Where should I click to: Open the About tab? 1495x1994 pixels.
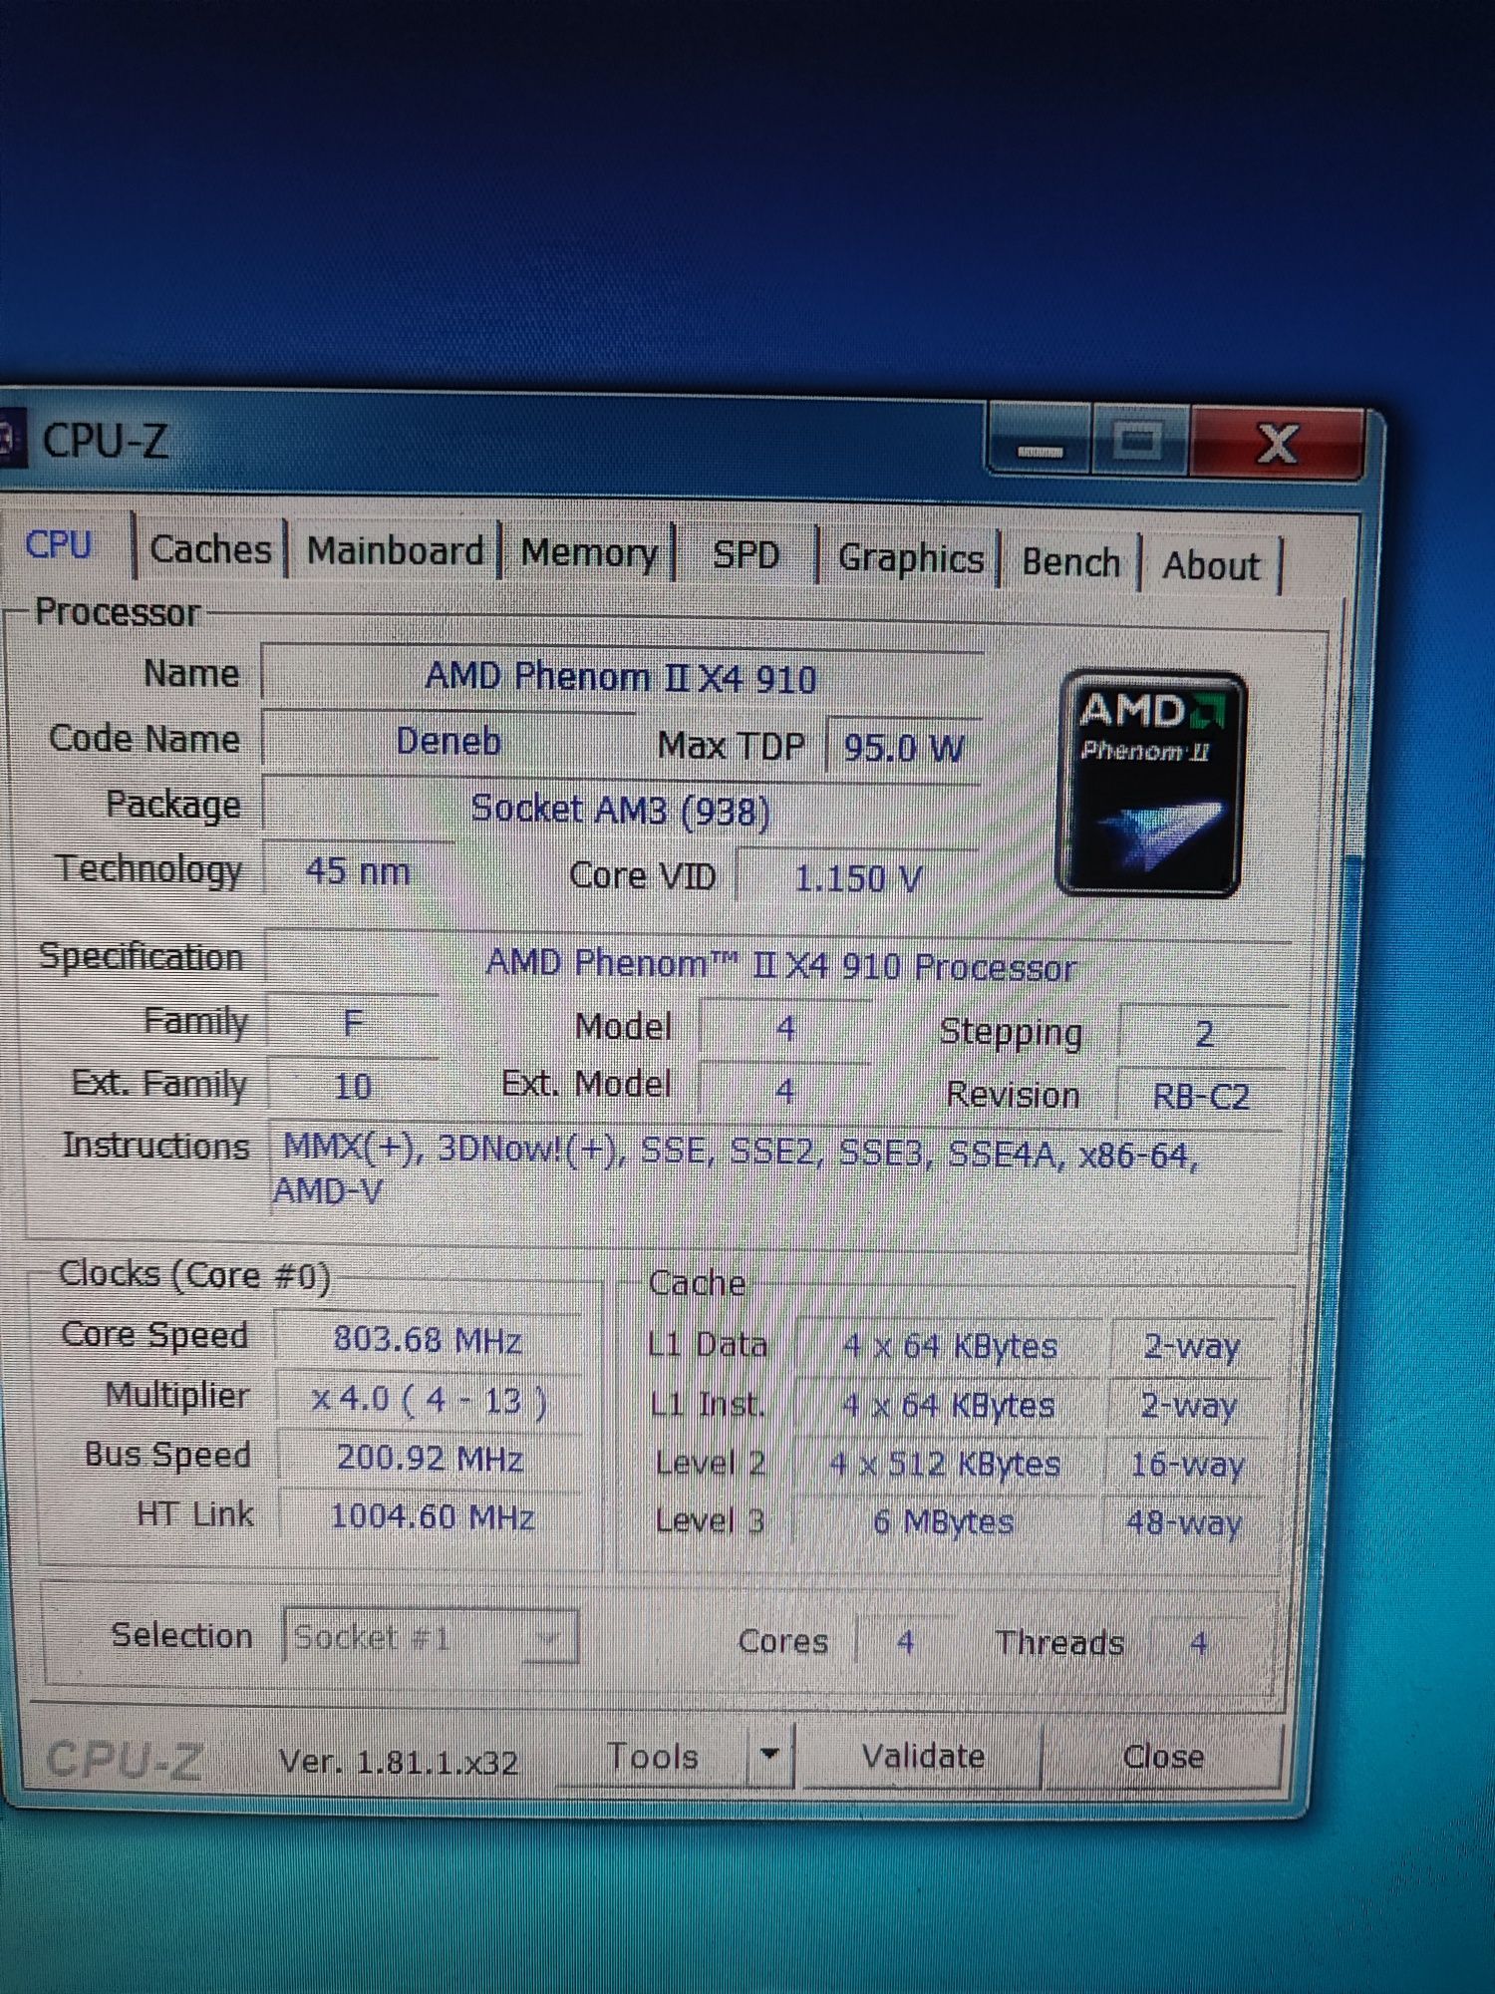click(x=1211, y=565)
